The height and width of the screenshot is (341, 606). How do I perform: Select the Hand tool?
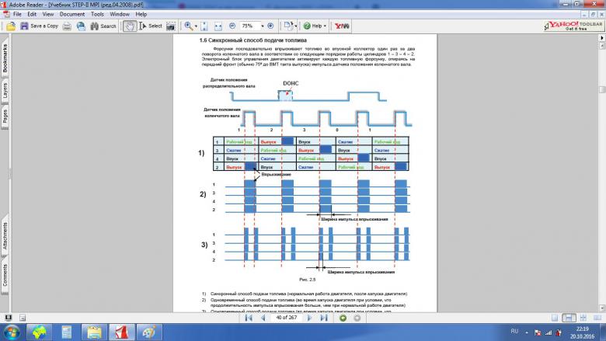click(130, 26)
